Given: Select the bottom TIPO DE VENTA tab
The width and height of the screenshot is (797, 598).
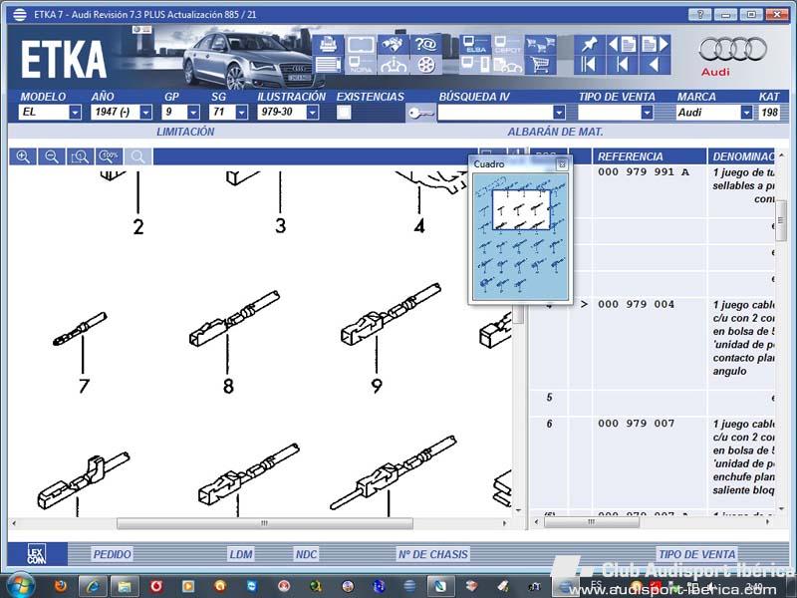Looking at the screenshot, I should [x=696, y=554].
